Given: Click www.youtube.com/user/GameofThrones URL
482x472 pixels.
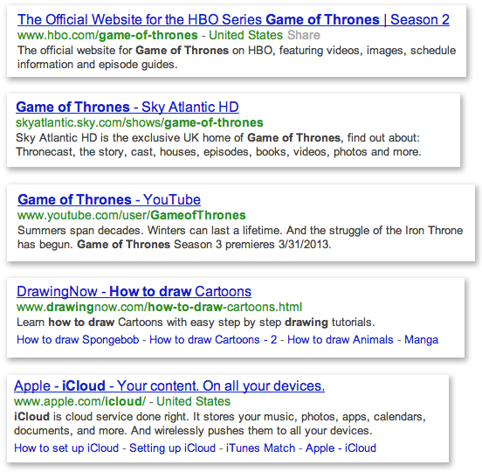Looking at the screenshot, I should tap(132, 215).
